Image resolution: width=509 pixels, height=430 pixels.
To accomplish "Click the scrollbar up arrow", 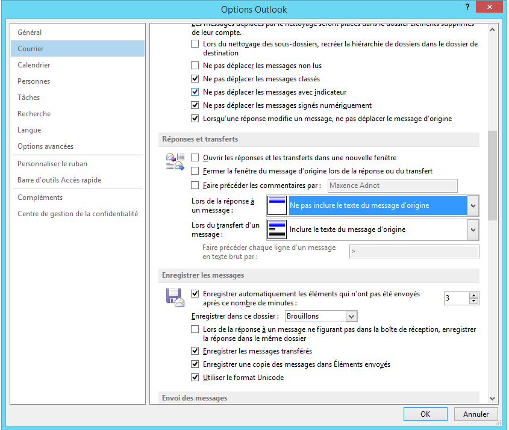I will click(x=492, y=30).
